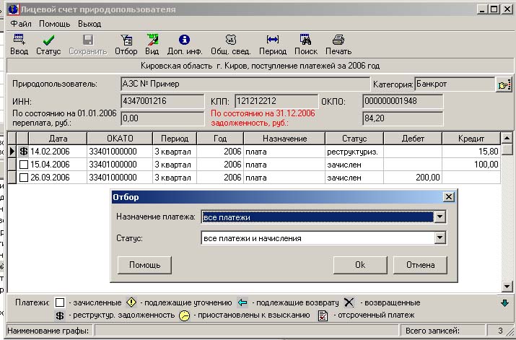
Task: Click the Печать printer icon
Action: pos(338,45)
